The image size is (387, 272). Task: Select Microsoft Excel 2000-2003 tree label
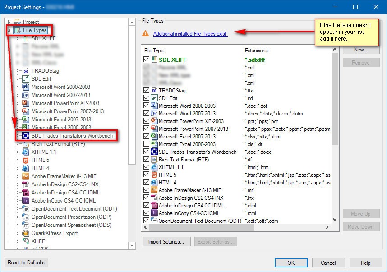coord(61,128)
